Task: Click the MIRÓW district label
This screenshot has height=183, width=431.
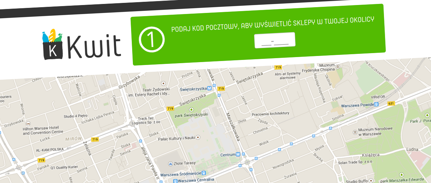Action: pyautogui.click(x=74, y=139)
